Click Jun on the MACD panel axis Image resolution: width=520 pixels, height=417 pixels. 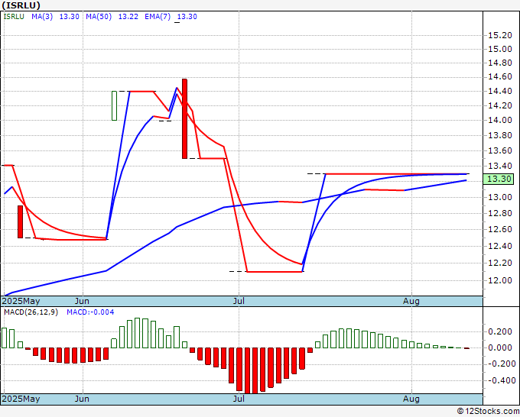click(82, 399)
